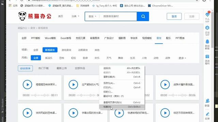Play the 战争片爆炸音效 clip
This screenshot has height=122, width=218.
point(165,84)
